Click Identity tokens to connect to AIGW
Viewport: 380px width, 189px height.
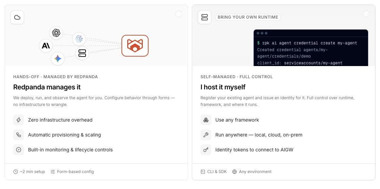pos(254,150)
